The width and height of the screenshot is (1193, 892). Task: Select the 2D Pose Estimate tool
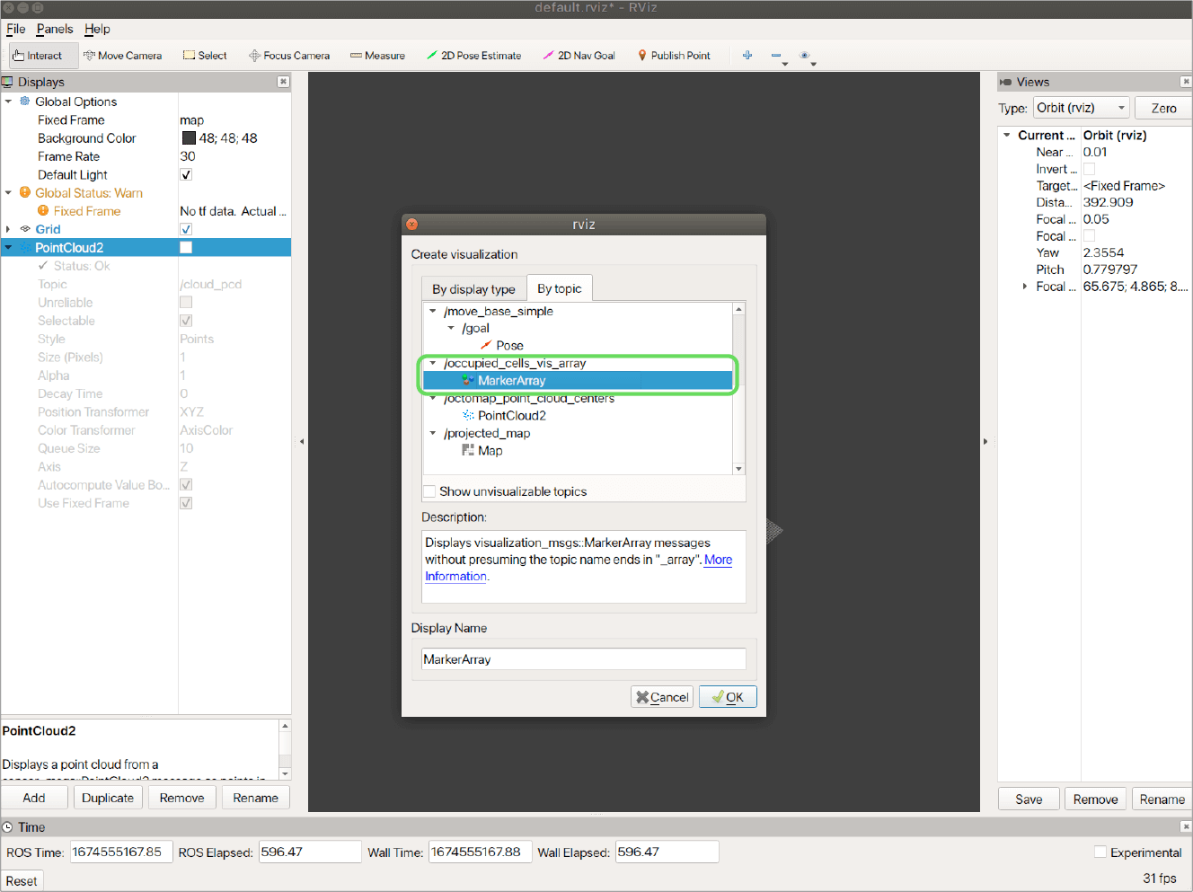pyautogui.click(x=473, y=56)
